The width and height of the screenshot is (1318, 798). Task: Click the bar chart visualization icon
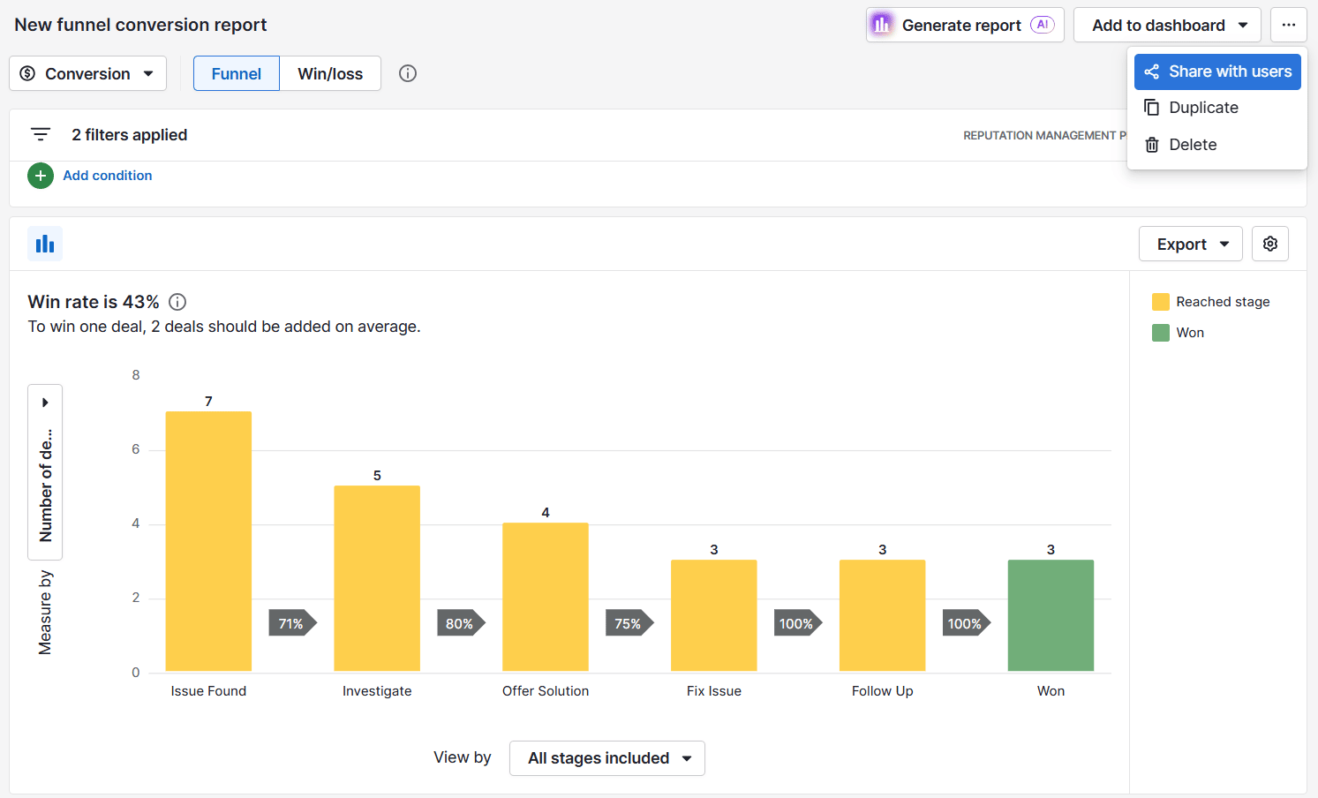45,244
